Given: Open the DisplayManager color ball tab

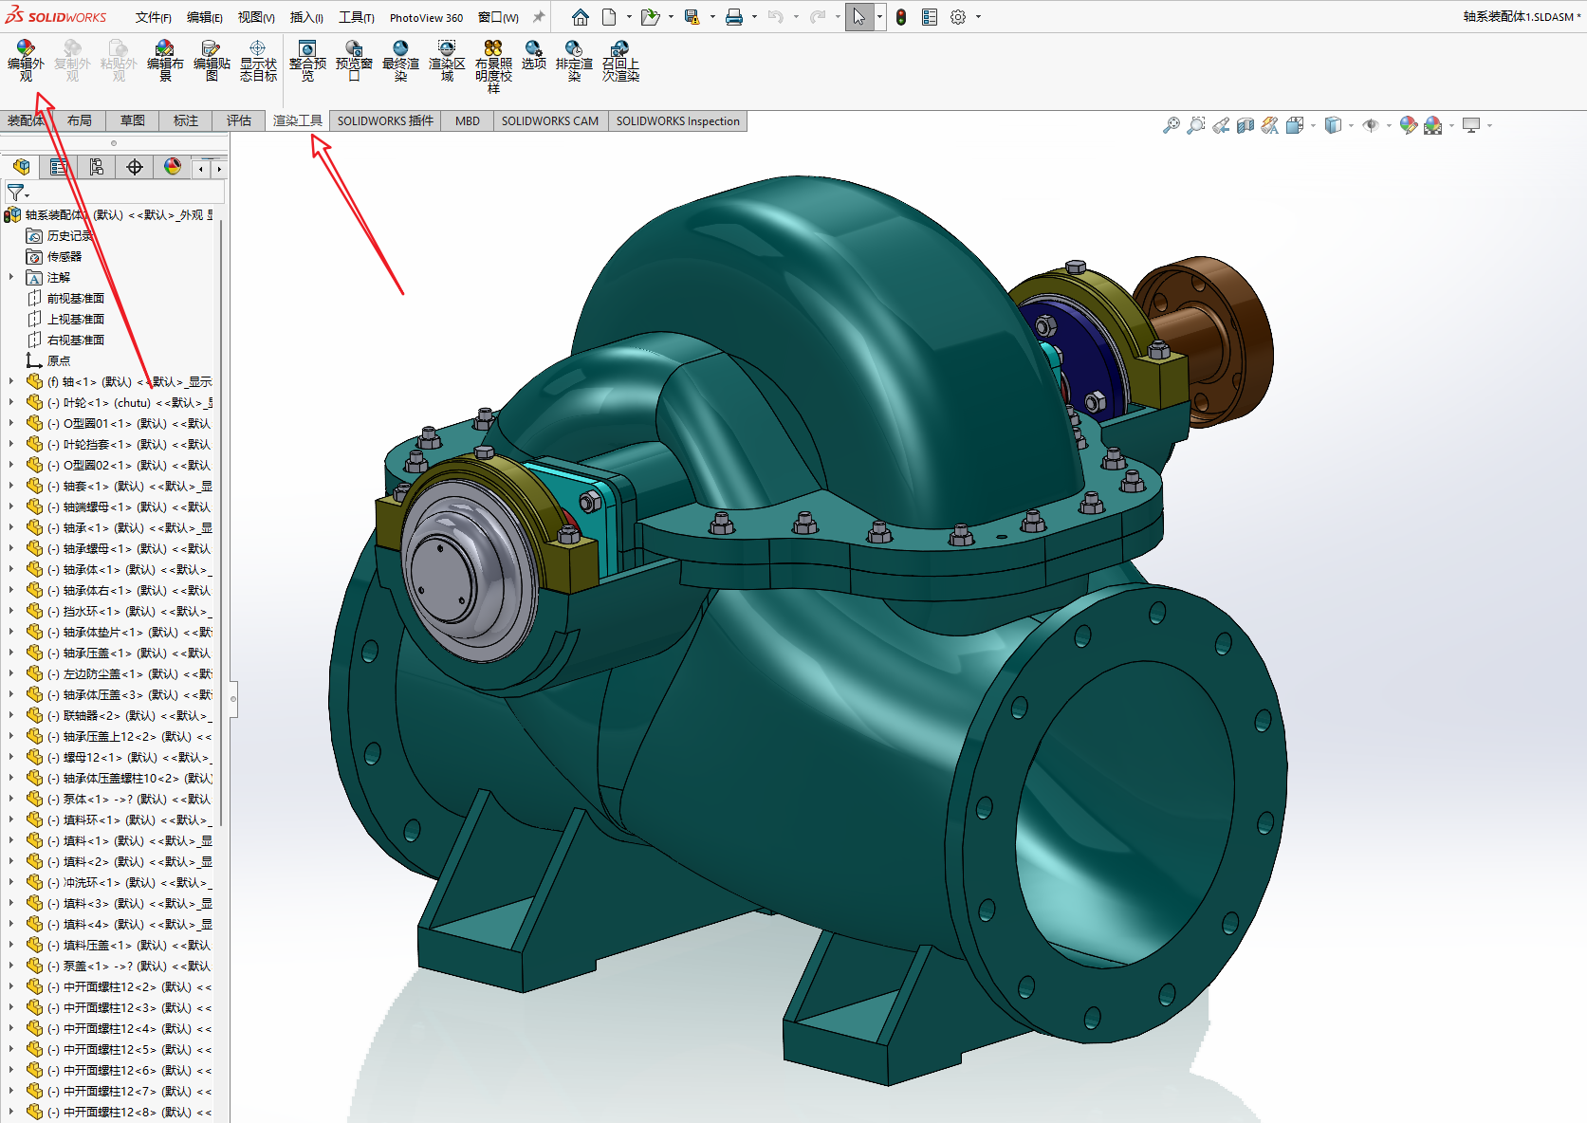Looking at the screenshot, I should (x=173, y=167).
